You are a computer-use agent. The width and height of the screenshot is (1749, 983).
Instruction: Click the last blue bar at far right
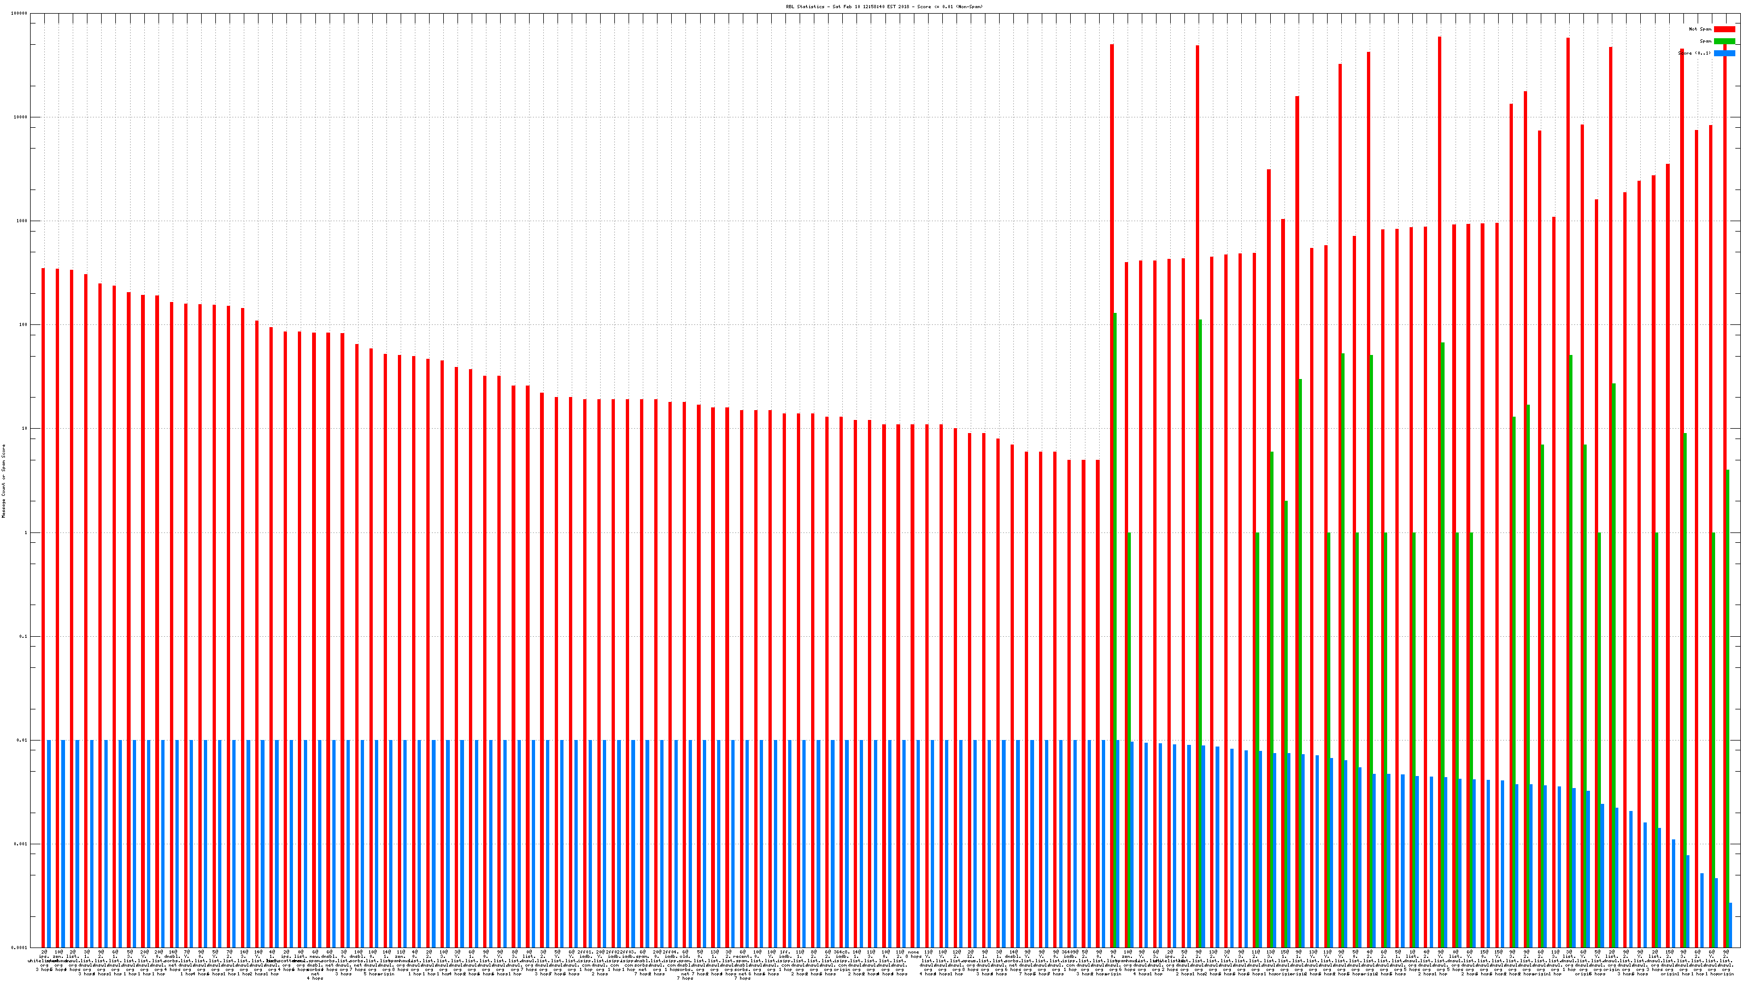tap(1730, 925)
